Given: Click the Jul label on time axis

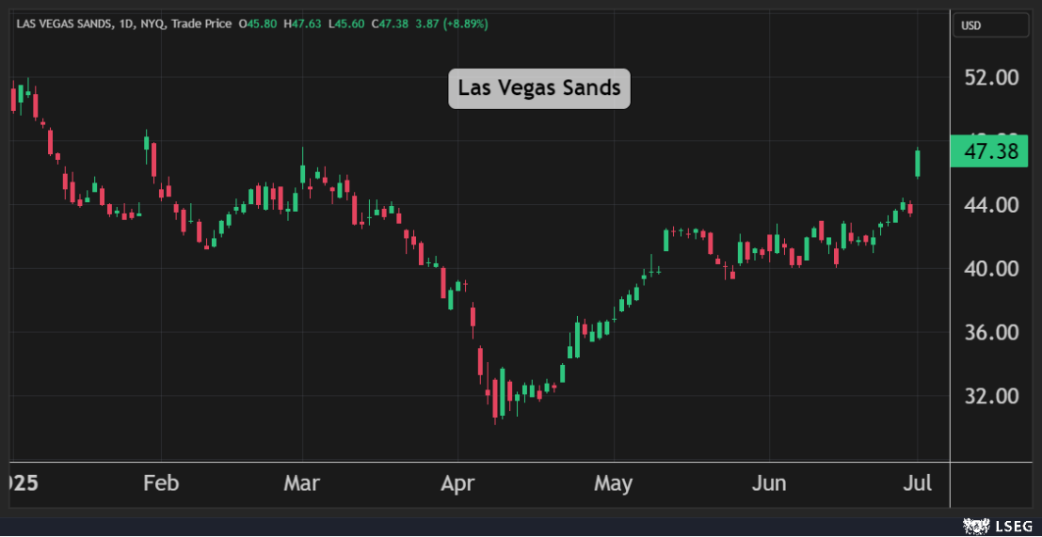Looking at the screenshot, I should (918, 484).
